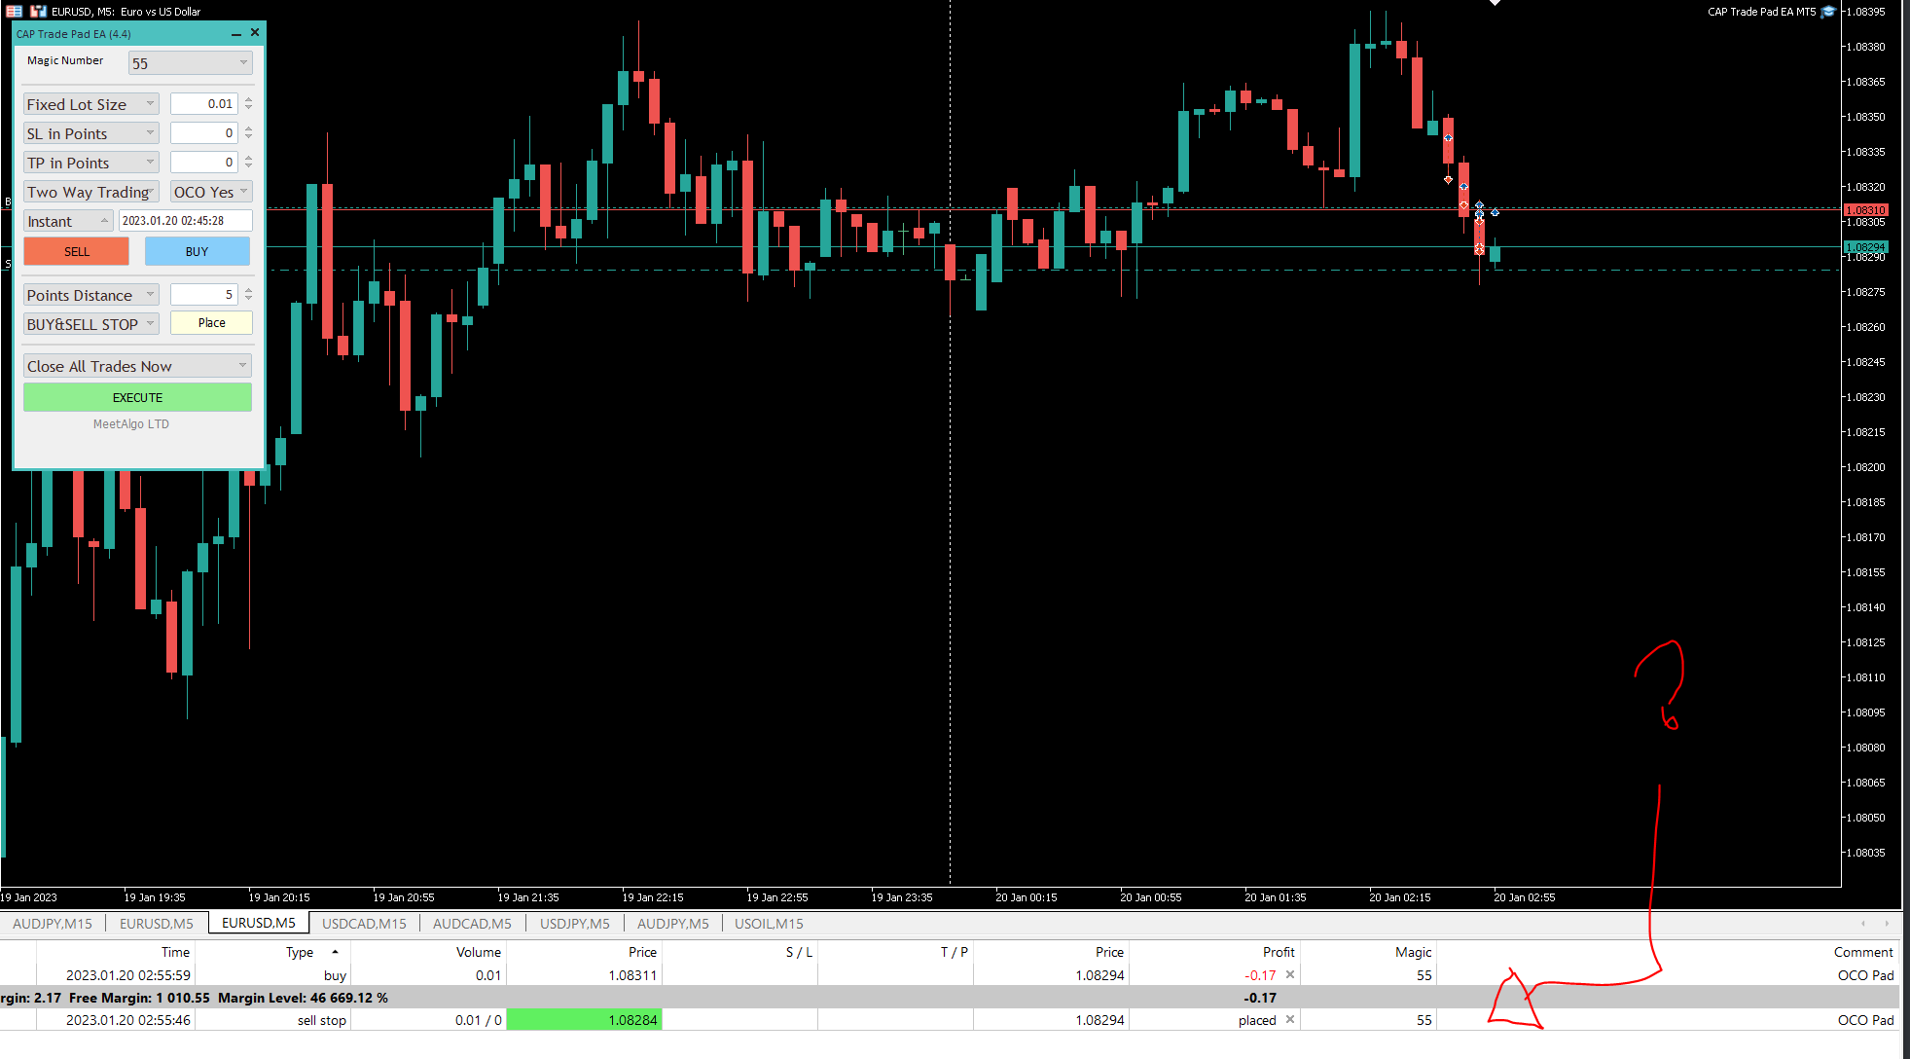Click the Type column sort arrow

(x=335, y=952)
